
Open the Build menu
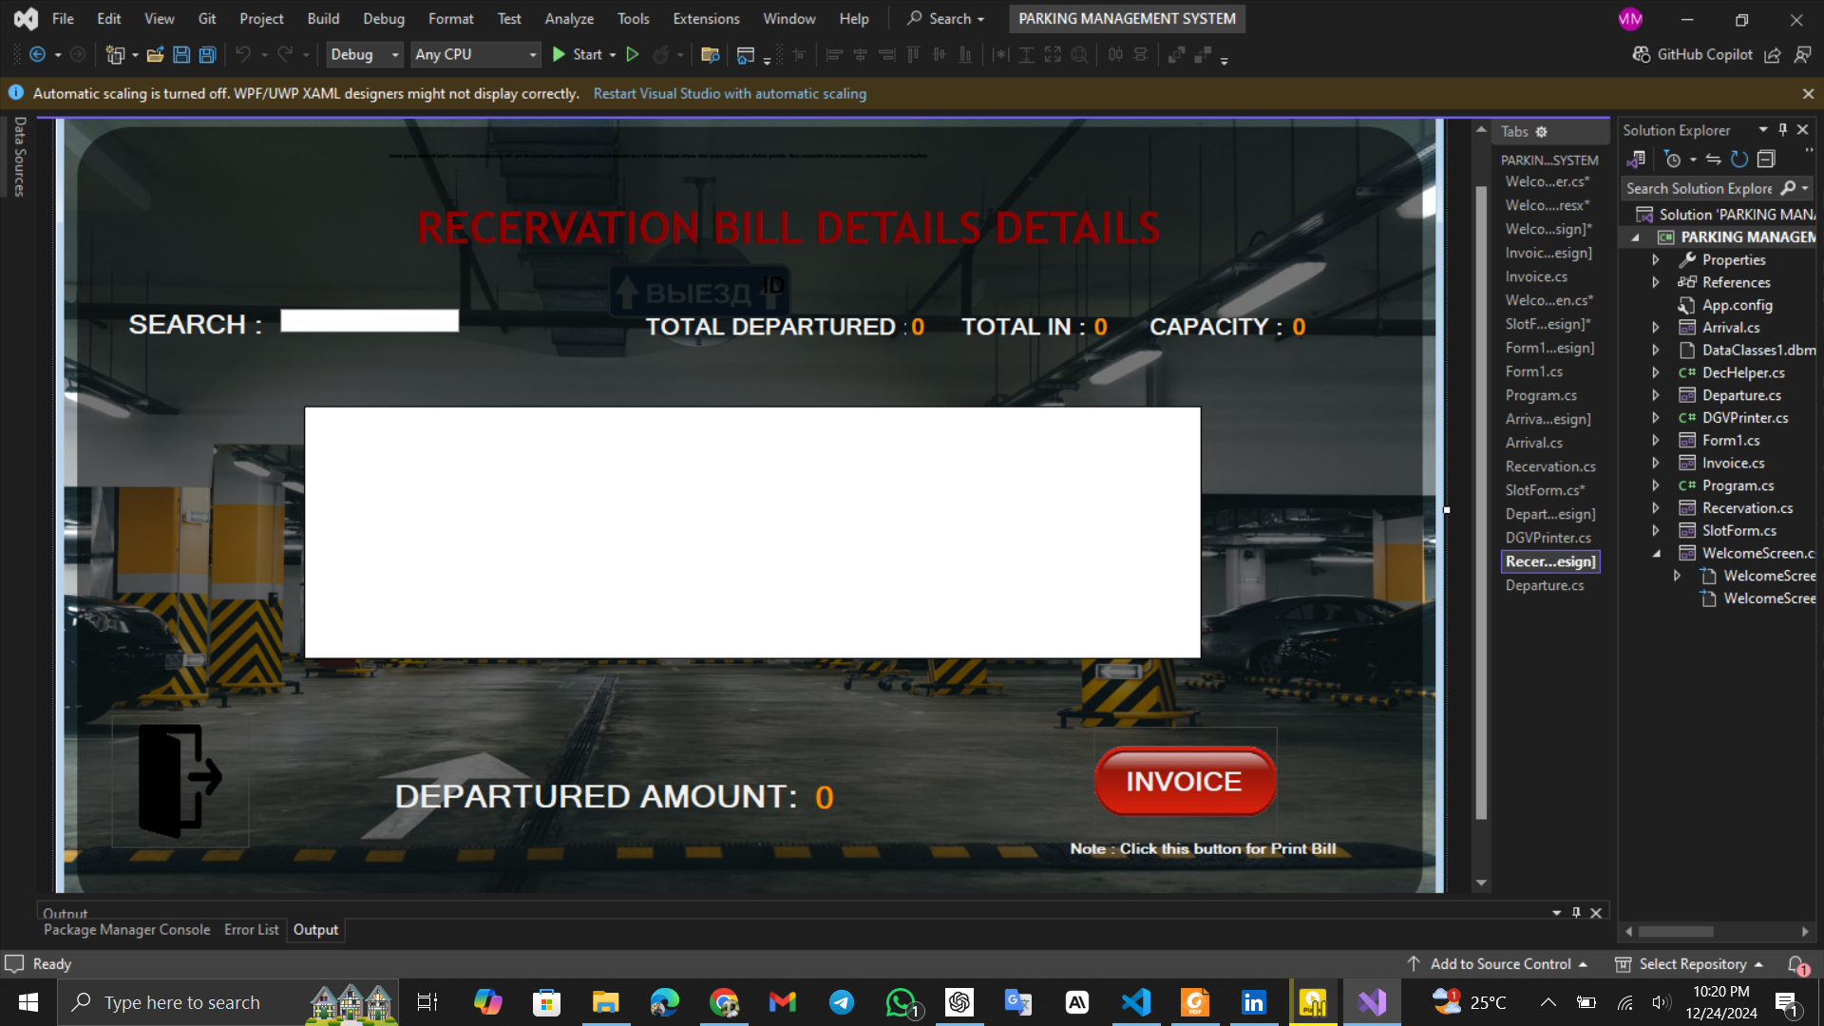pos(323,19)
